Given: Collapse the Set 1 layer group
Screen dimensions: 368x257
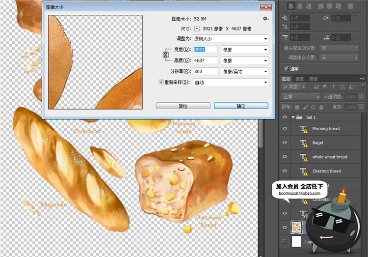Looking at the screenshot, I should 293,117.
